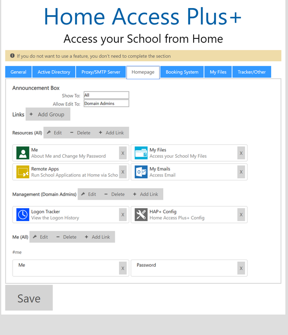The height and width of the screenshot is (335, 288).
Task: Switch to the Tracker/Other tab
Action: [x=252, y=72]
